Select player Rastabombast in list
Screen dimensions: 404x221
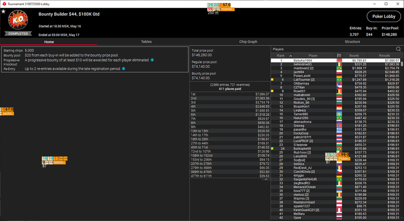[x=335, y=202]
